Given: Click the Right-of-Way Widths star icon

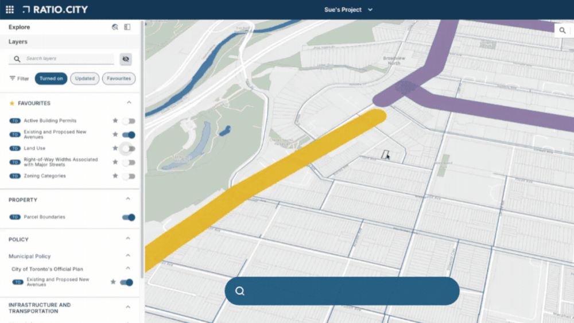Looking at the screenshot, I should point(115,162).
